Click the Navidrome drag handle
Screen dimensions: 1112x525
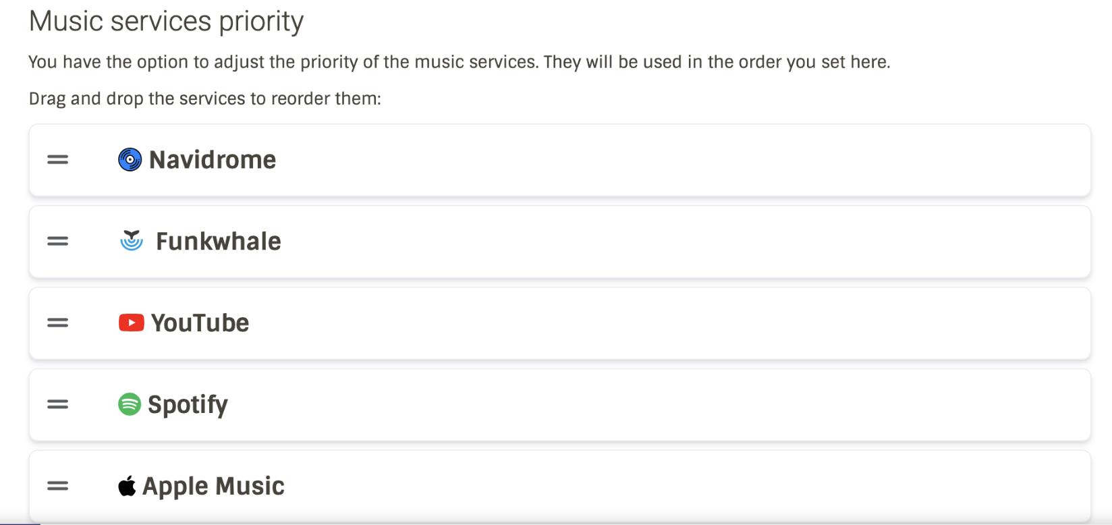pyautogui.click(x=57, y=160)
